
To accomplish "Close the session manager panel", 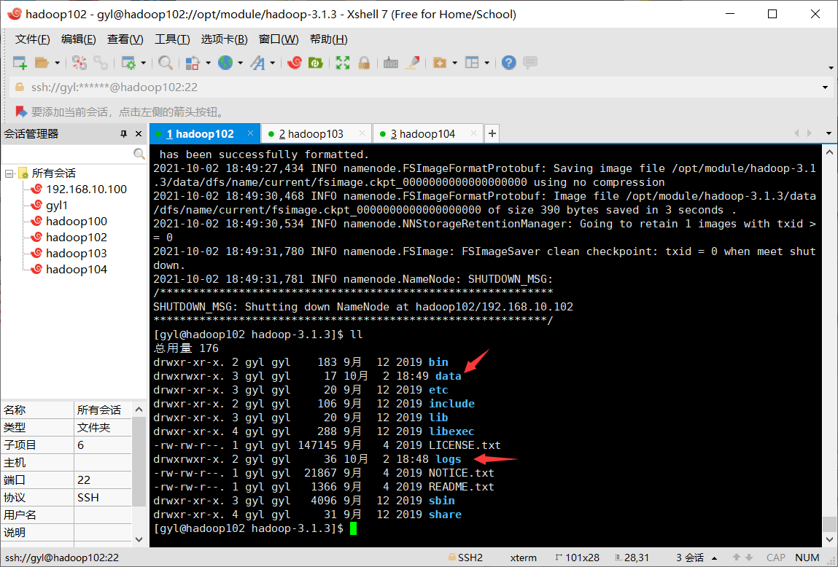I will tap(139, 133).
